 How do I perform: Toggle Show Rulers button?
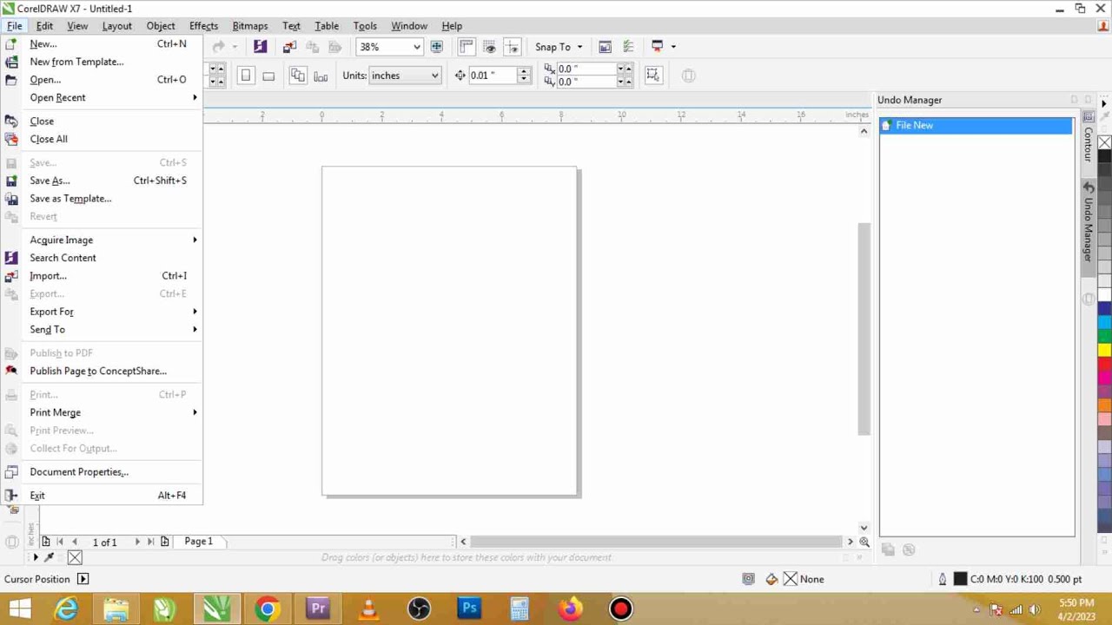click(467, 47)
